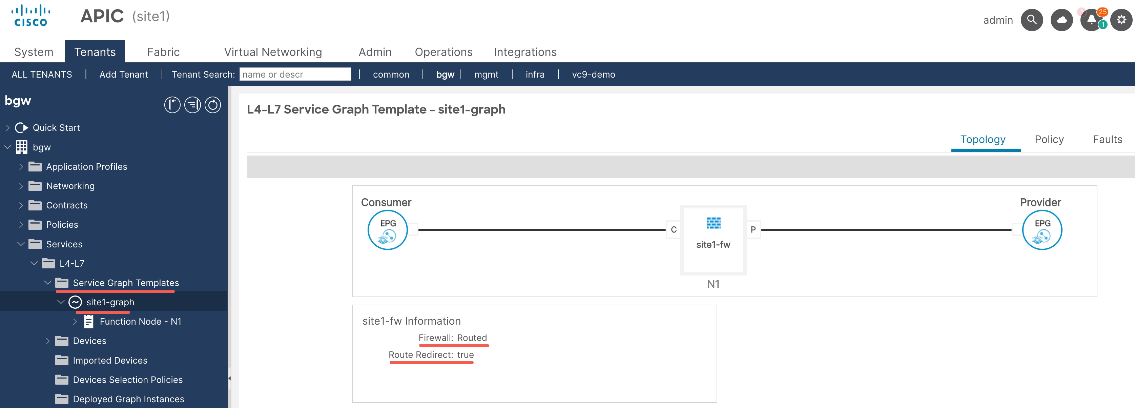The image size is (1135, 408).
Task: Expand the Function Node - N1 chevron
Action: [x=75, y=322]
